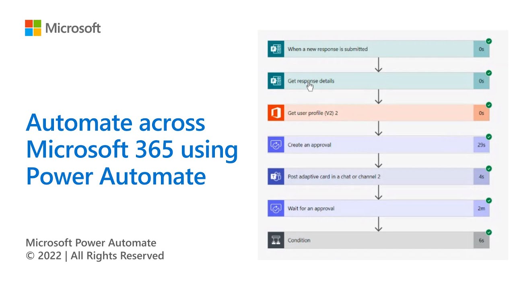Click the Office icon on Get user profile
515x290 pixels.
[x=276, y=113]
